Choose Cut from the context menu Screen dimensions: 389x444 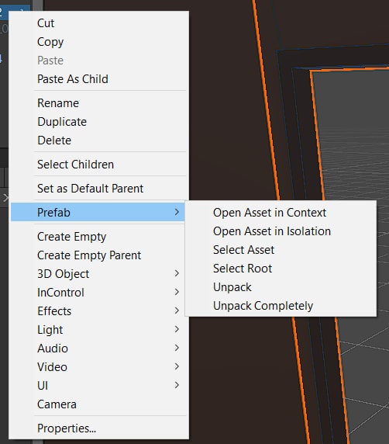tap(98, 23)
